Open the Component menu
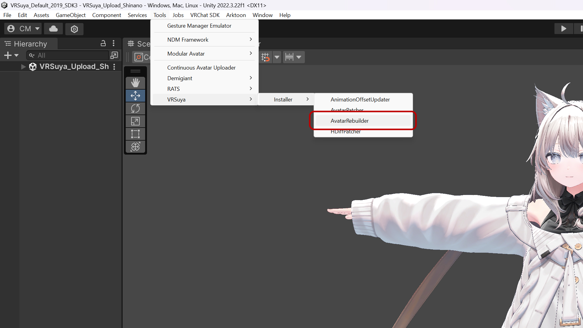This screenshot has width=583, height=328. [107, 15]
